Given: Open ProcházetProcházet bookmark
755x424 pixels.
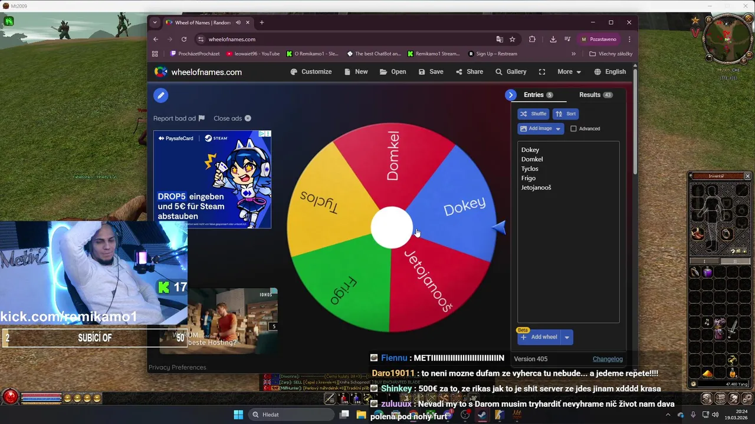Looking at the screenshot, I should [x=195, y=54].
